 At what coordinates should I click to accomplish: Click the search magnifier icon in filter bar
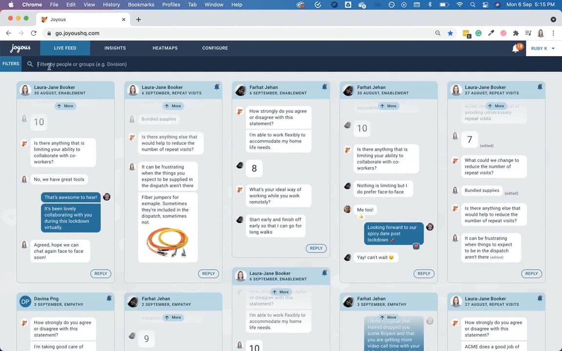(30, 64)
